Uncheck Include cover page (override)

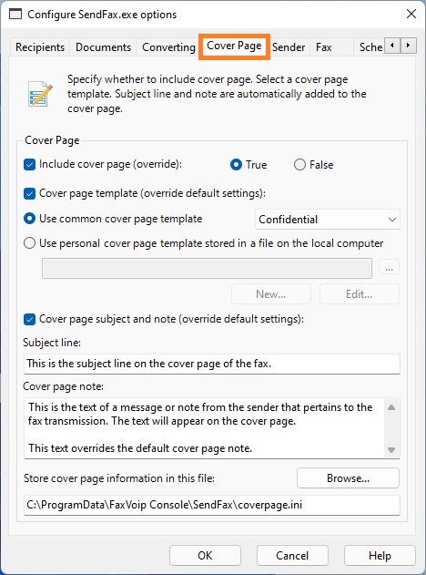point(29,165)
